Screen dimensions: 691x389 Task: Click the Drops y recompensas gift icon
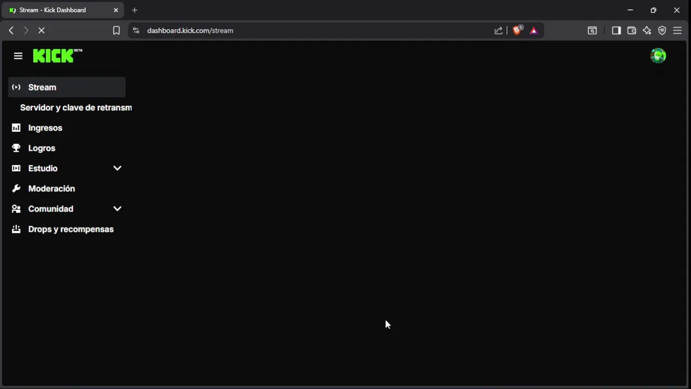click(x=16, y=229)
